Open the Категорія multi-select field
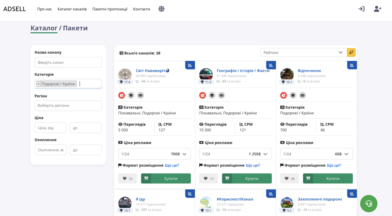Viewport: 392px width, 216px height. 68,84
